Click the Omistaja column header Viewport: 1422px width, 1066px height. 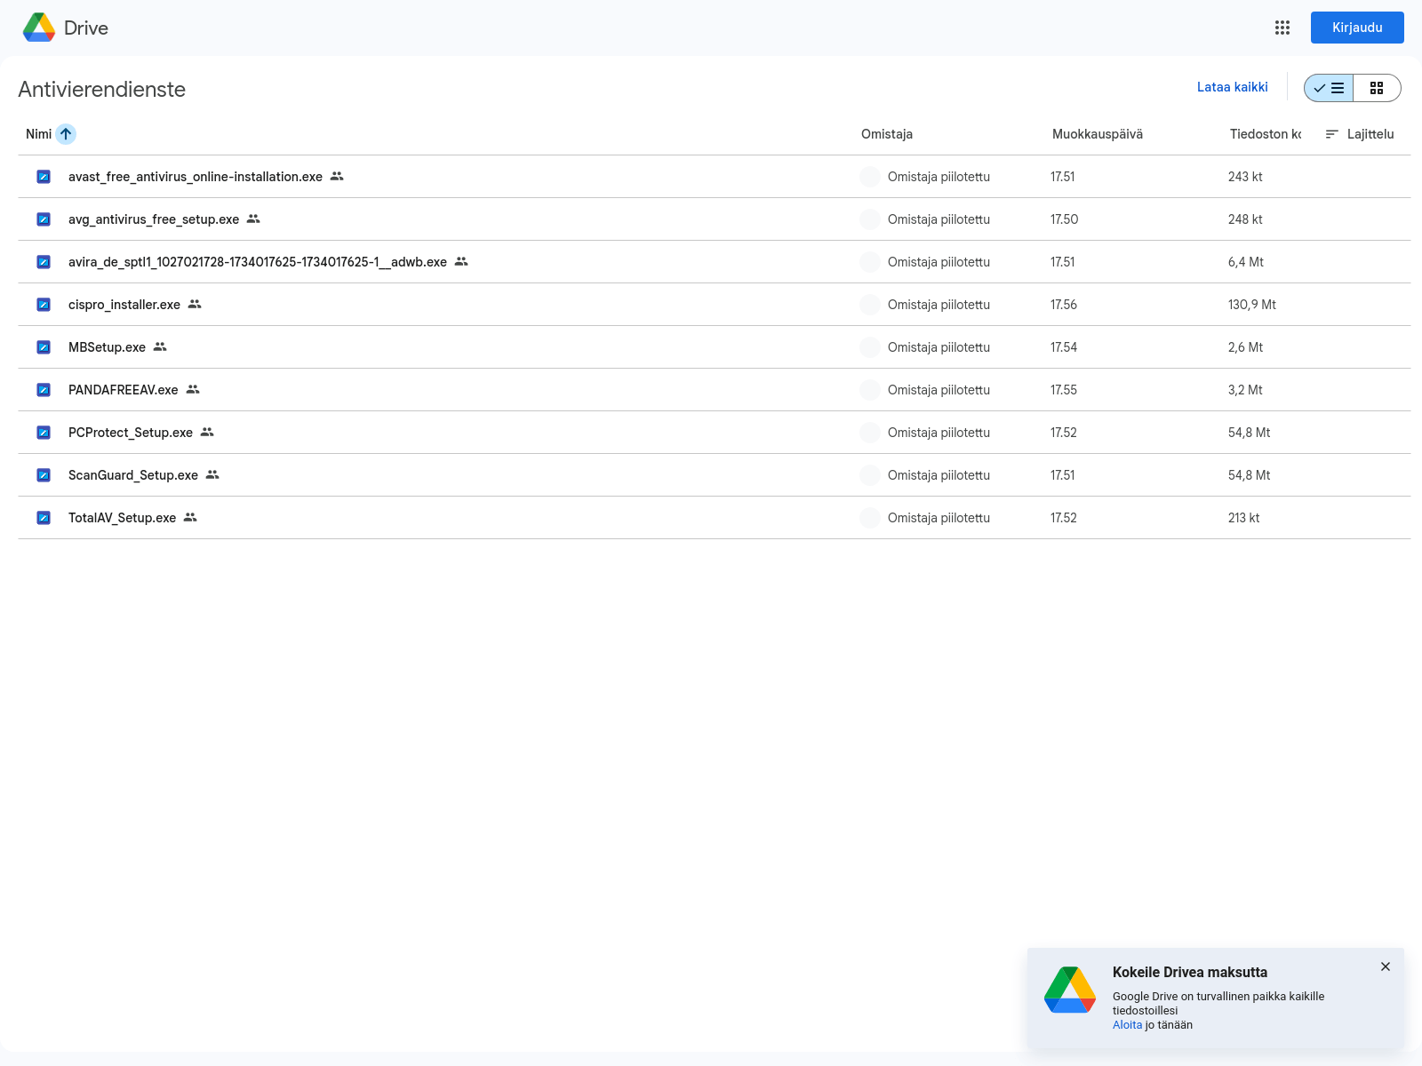point(887,134)
